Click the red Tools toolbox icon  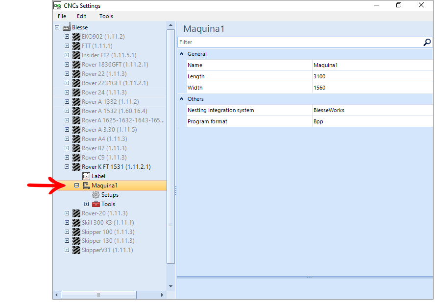(x=96, y=204)
